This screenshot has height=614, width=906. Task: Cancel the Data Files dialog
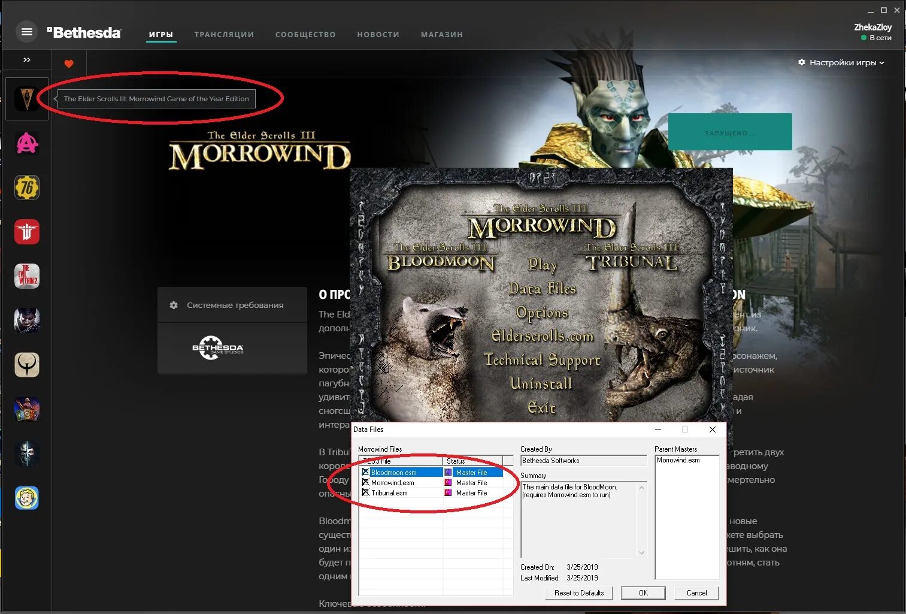click(x=696, y=593)
